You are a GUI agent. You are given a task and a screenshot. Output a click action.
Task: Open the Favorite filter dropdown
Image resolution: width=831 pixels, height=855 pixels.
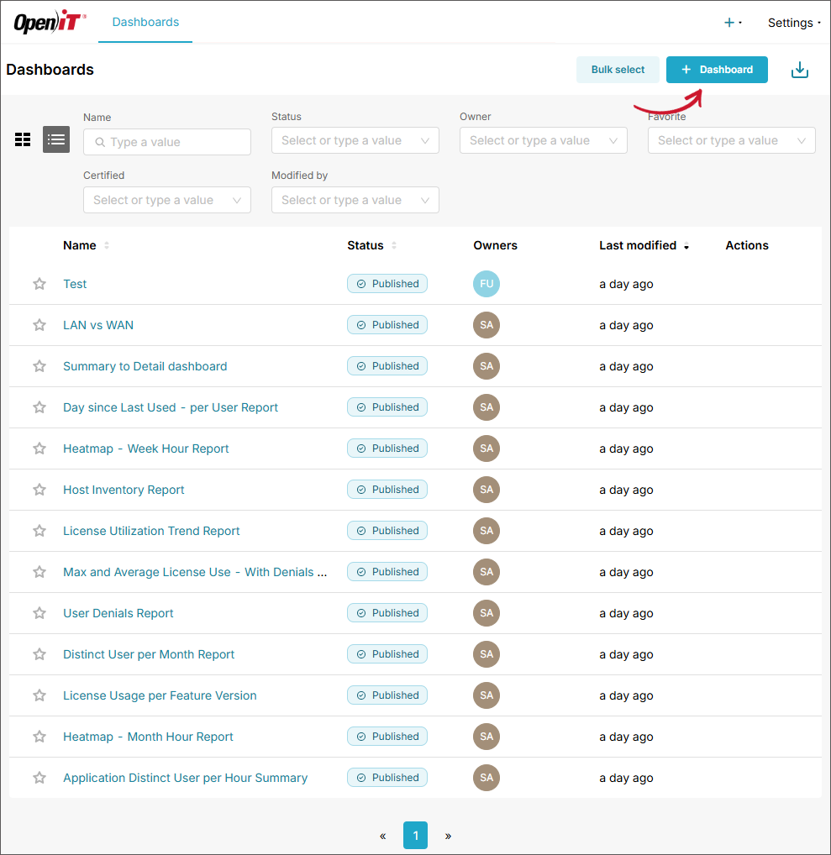click(x=732, y=141)
